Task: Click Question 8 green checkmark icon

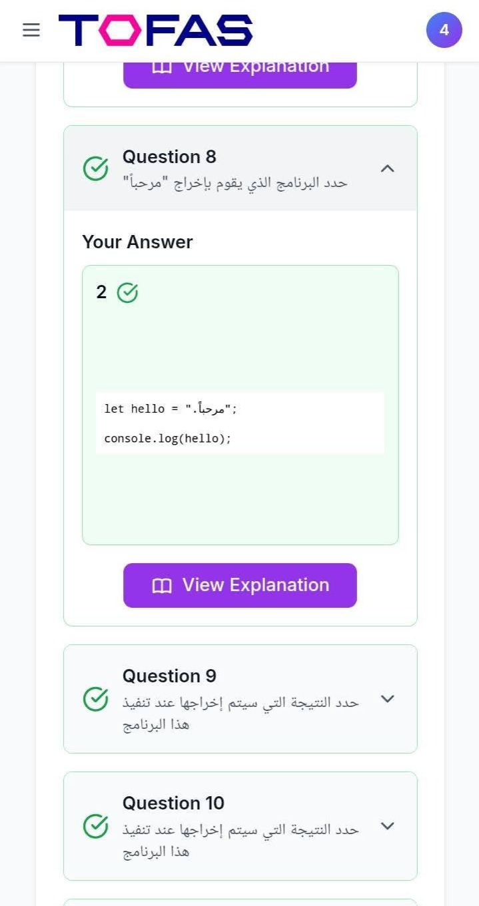Action: point(96,168)
